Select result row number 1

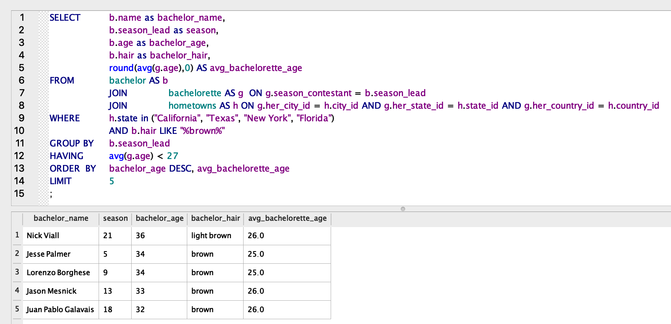click(17, 235)
